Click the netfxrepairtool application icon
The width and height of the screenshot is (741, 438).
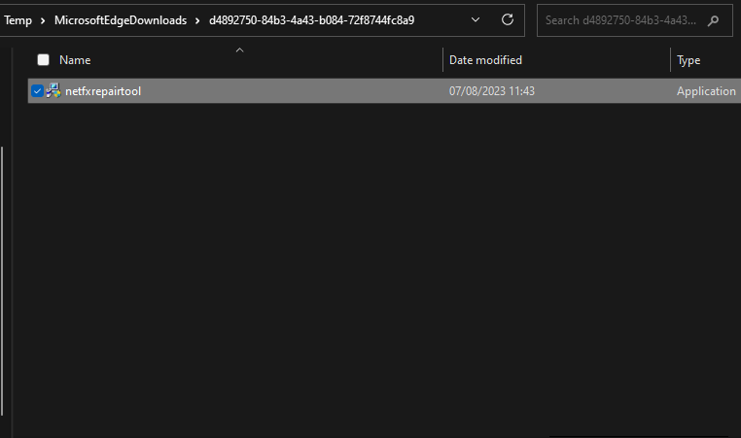[x=53, y=90]
